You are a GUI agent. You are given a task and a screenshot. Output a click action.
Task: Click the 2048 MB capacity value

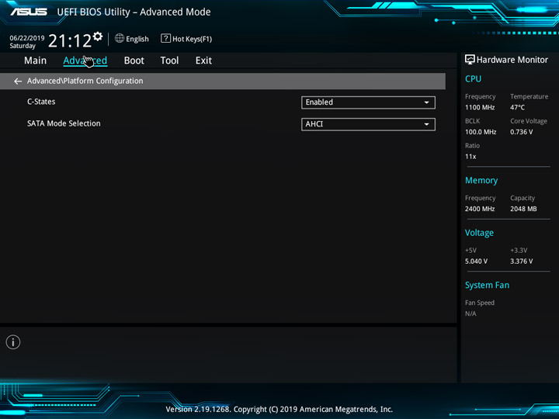[523, 209]
